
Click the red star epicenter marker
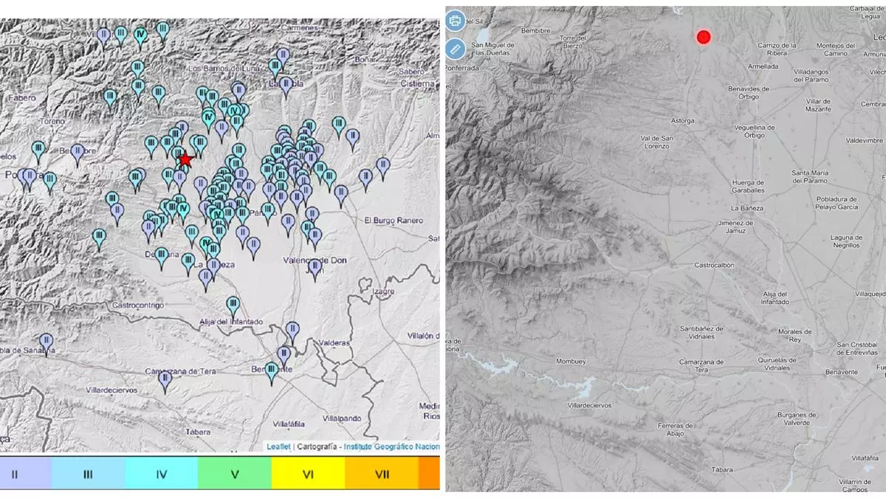click(185, 159)
